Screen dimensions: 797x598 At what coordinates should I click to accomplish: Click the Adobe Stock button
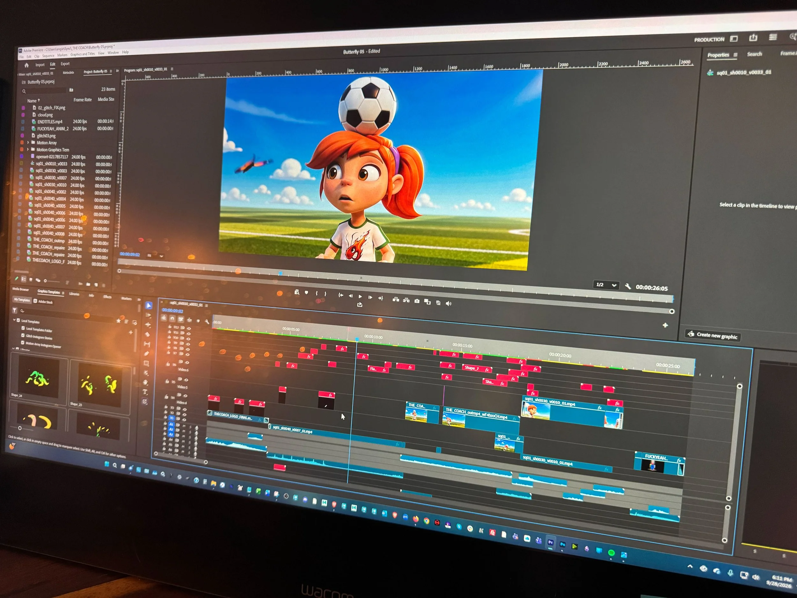point(43,301)
